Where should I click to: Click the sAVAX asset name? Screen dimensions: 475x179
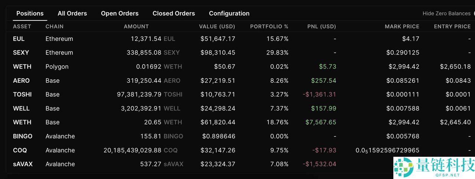coord(23,164)
